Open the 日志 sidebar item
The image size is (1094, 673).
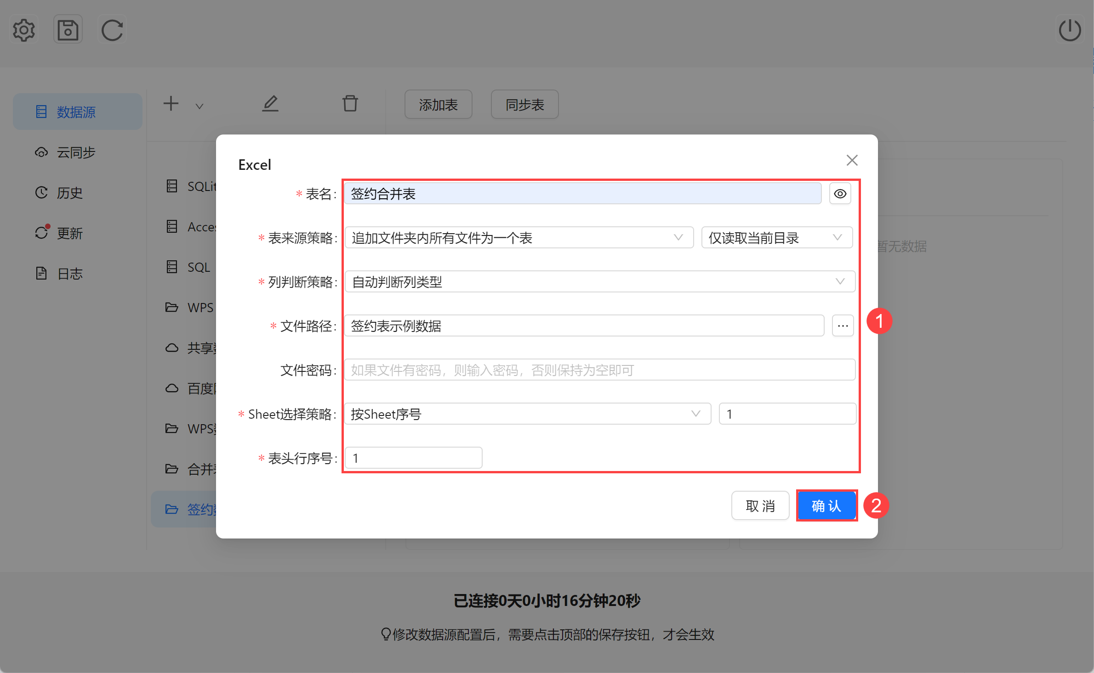(x=69, y=274)
